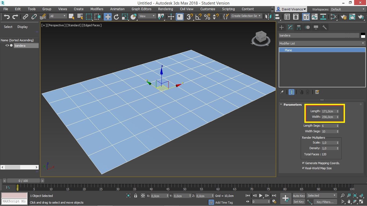
Task: Open Create Selection Set dropdown
Action: point(246,16)
